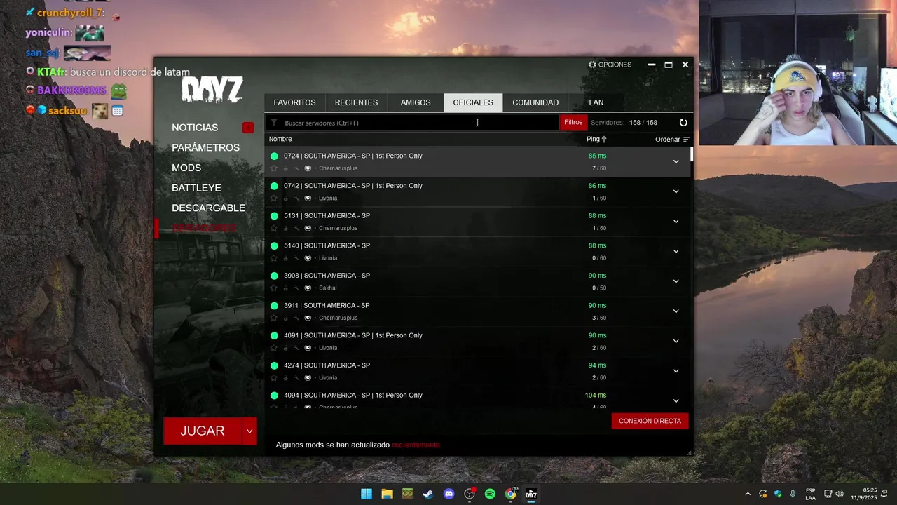Click CONEXIÓN DIRECTA button
897x505 pixels.
pos(650,421)
